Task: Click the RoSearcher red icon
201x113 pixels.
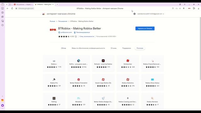Action: 128,61
